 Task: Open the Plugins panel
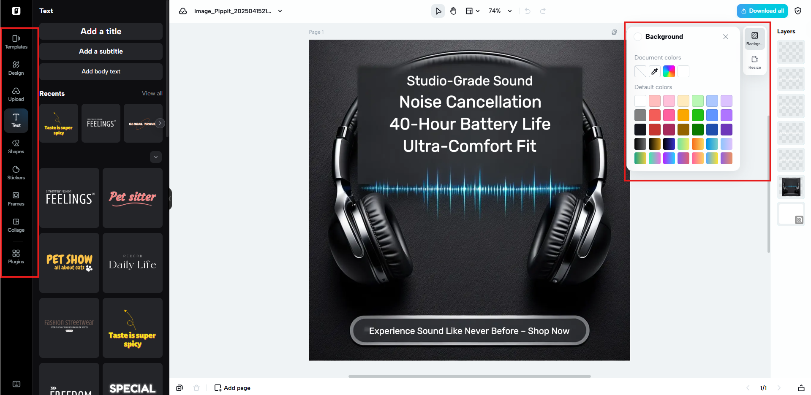(x=16, y=257)
